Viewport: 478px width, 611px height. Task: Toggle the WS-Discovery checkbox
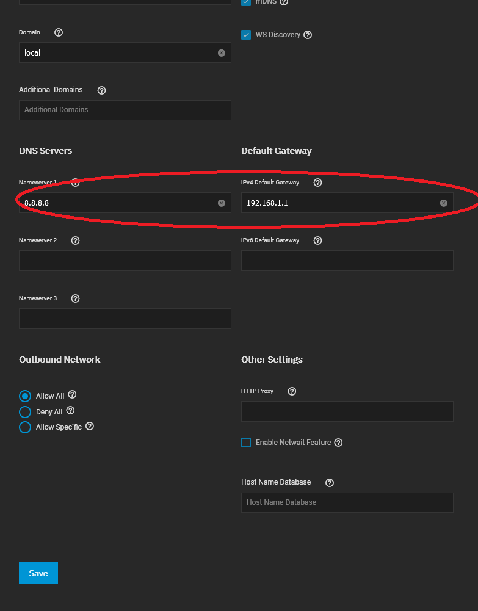tap(246, 35)
